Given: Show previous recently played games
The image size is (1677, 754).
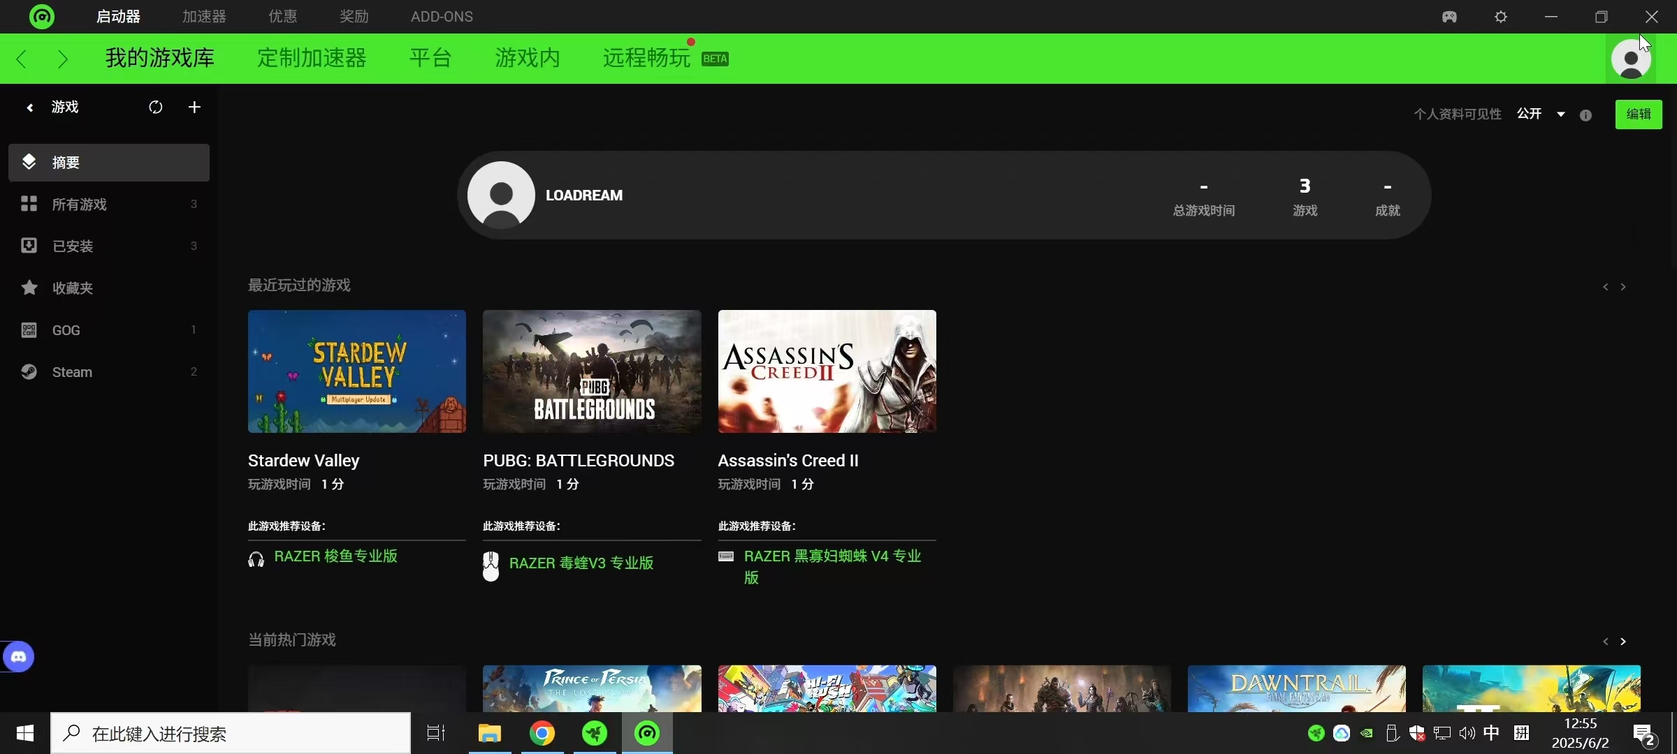Looking at the screenshot, I should [x=1606, y=287].
